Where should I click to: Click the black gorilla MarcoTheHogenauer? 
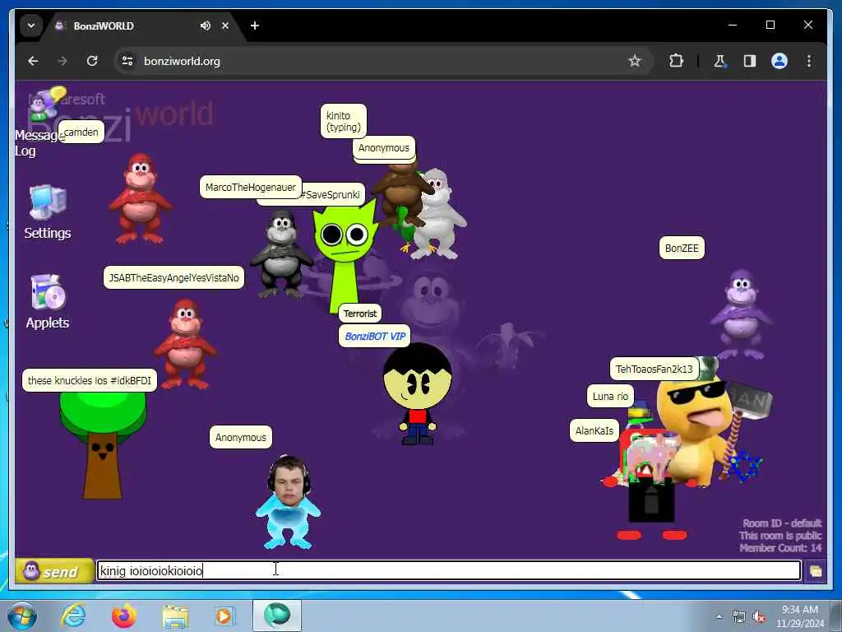[281, 253]
